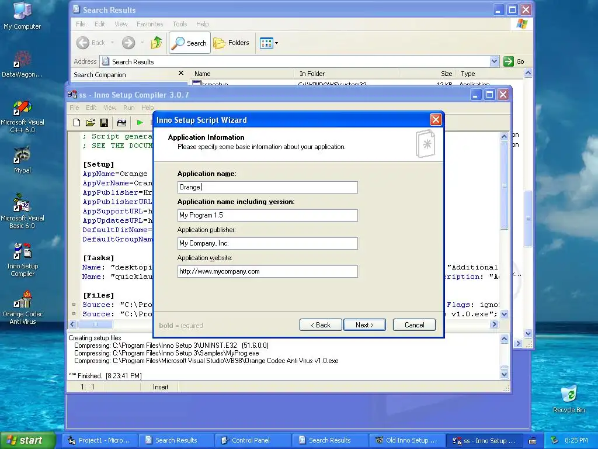Click the [Setup] section line in script
Image resolution: width=598 pixels, height=449 pixels.
98,164
